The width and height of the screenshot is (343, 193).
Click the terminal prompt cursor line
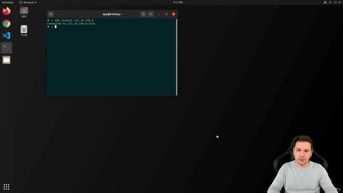click(x=52, y=27)
